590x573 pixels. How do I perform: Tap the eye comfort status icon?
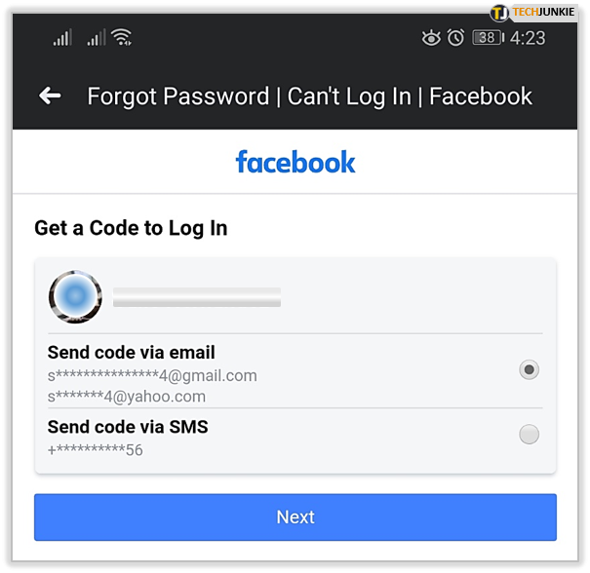(431, 38)
